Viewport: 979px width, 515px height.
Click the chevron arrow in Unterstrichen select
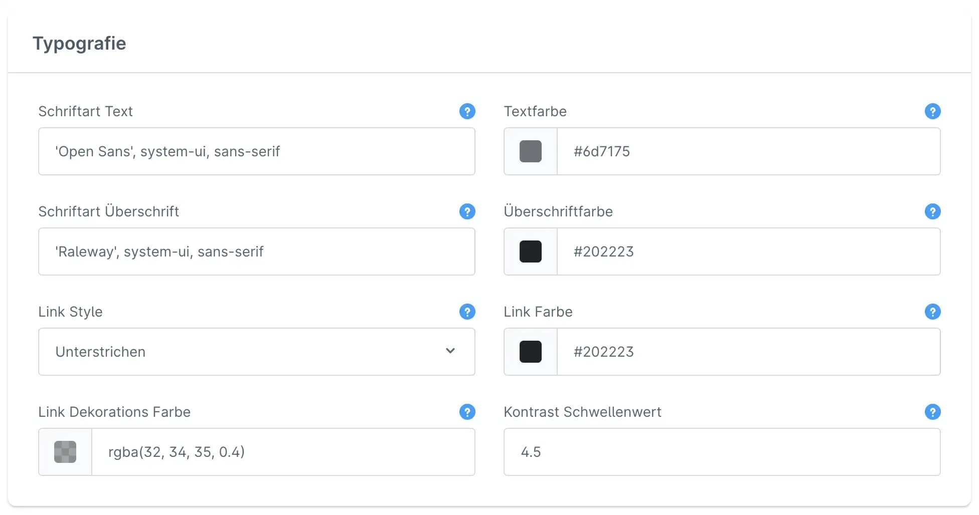point(450,351)
